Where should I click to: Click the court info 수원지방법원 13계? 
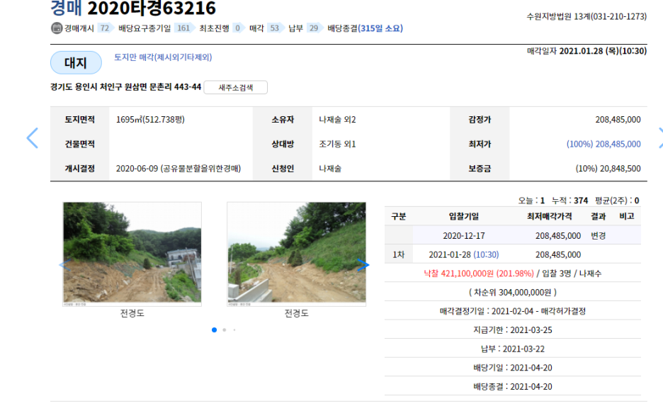point(586,16)
